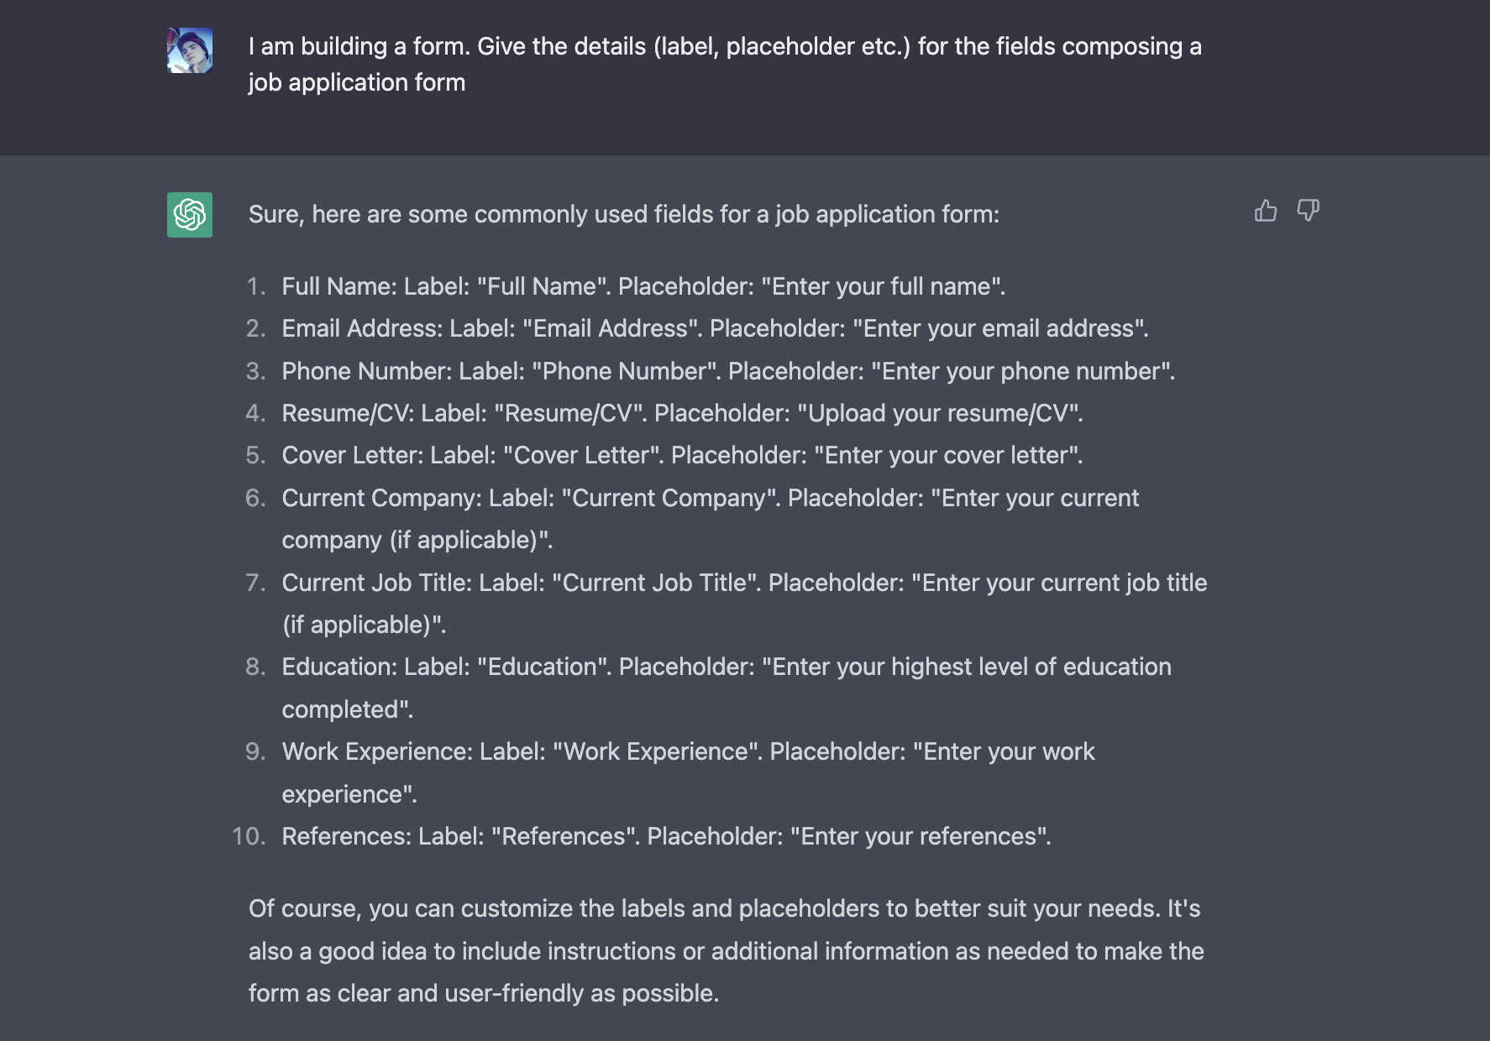Click the user profile avatar
The image size is (1490, 1041).
pyautogui.click(x=190, y=50)
